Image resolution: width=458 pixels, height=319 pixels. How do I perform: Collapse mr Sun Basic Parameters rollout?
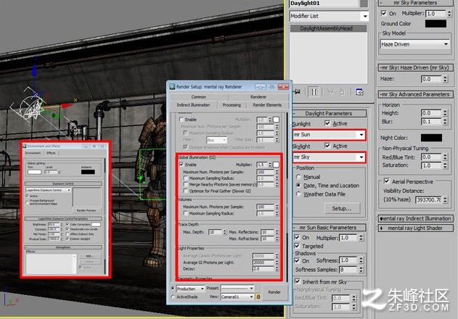330,228
